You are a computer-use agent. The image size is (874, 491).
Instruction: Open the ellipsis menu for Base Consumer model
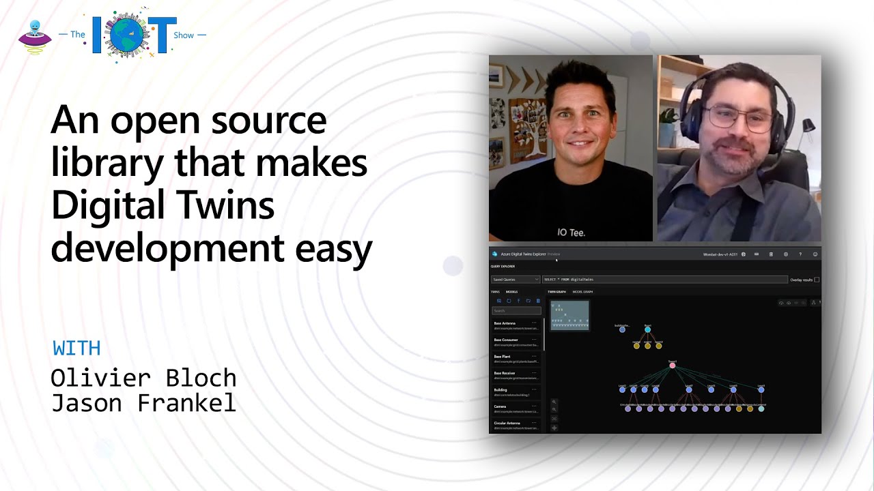point(535,340)
